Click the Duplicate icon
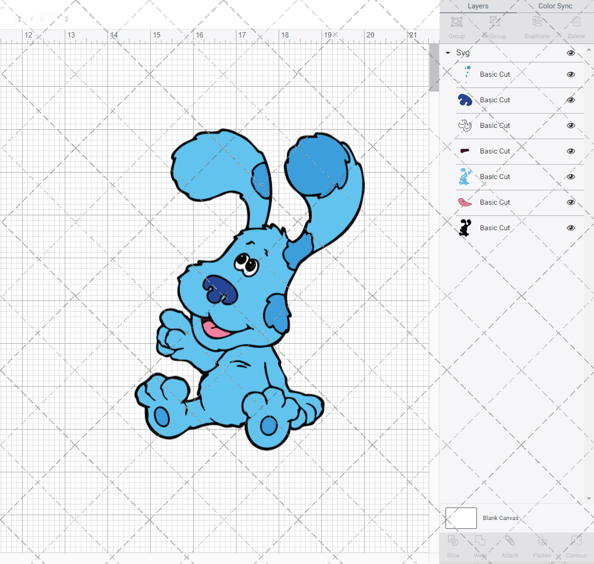 tap(537, 22)
